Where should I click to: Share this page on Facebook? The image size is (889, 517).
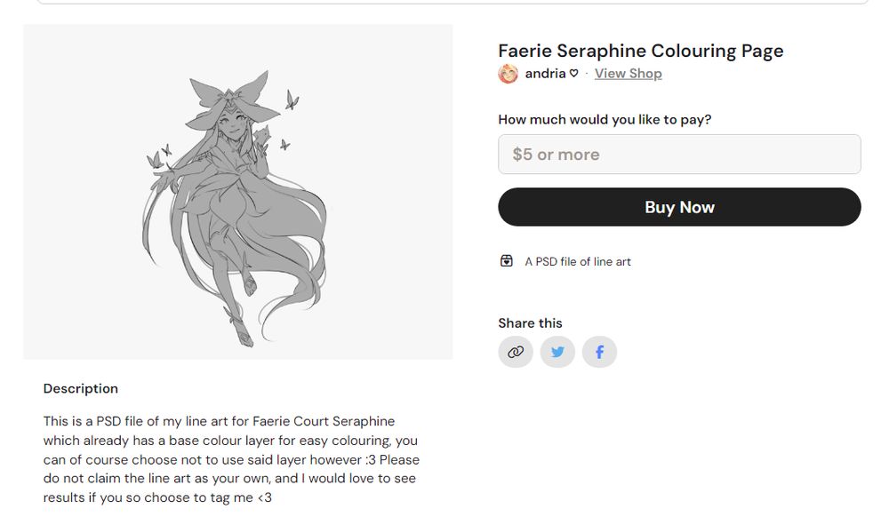pos(599,352)
